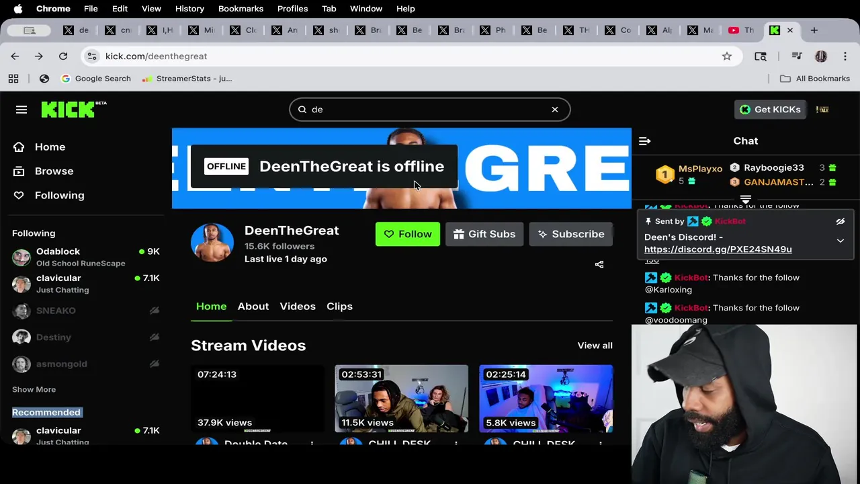This screenshot has width=860, height=484.
Task: Click the gold rank 1 badge icon
Action: tap(664, 175)
